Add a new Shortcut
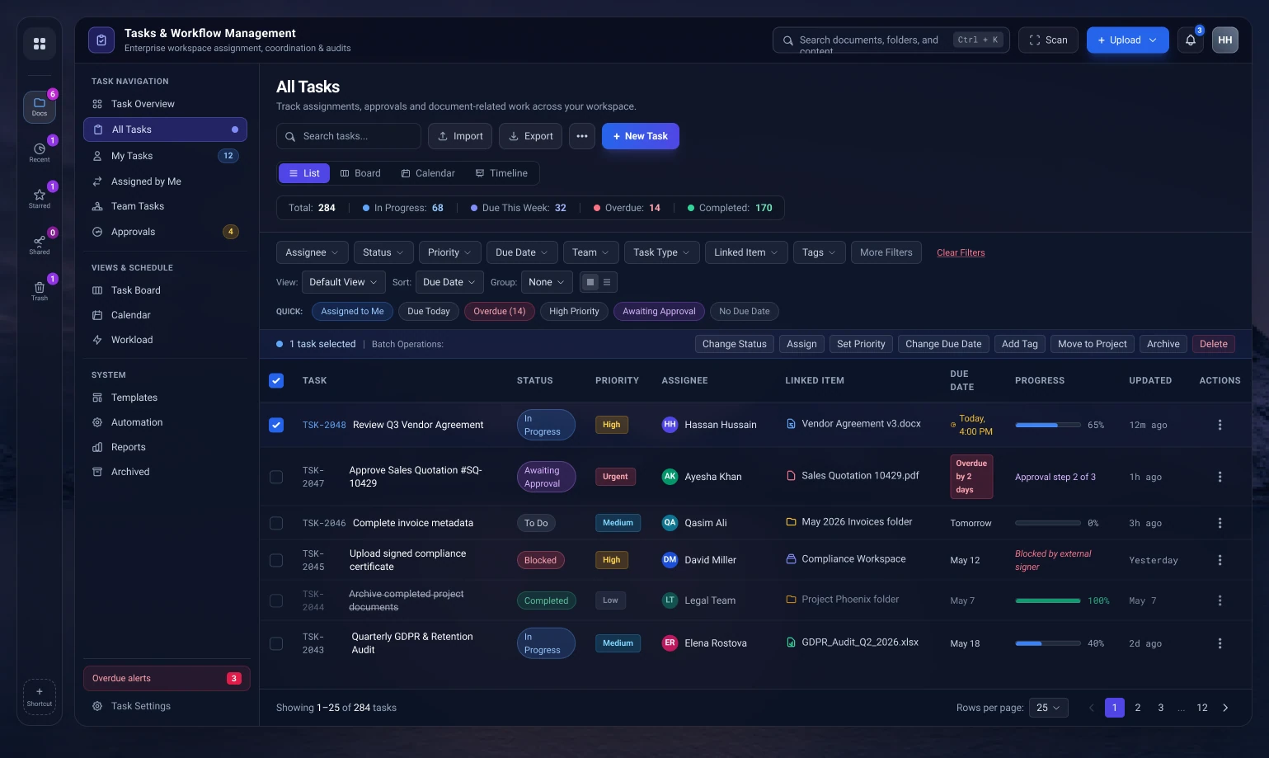Image resolution: width=1269 pixels, height=758 pixels. point(40,697)
